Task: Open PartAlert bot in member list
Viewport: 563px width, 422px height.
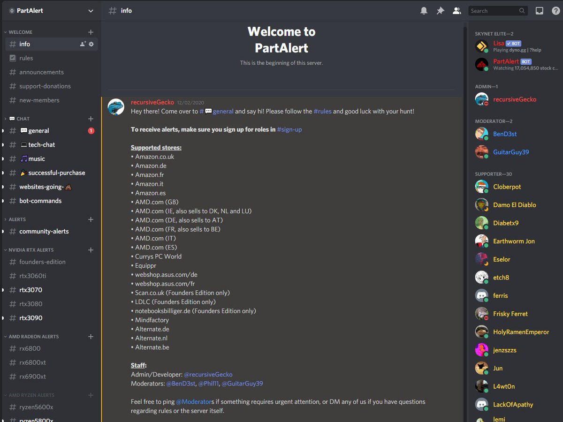Action: coord(516,65)
